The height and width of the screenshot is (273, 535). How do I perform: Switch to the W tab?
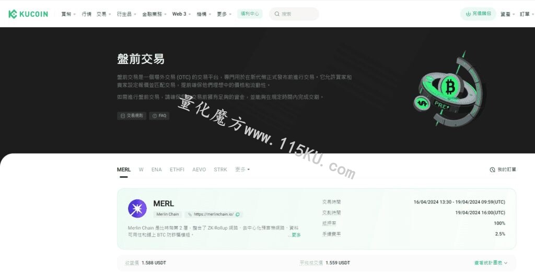point(141,170)
